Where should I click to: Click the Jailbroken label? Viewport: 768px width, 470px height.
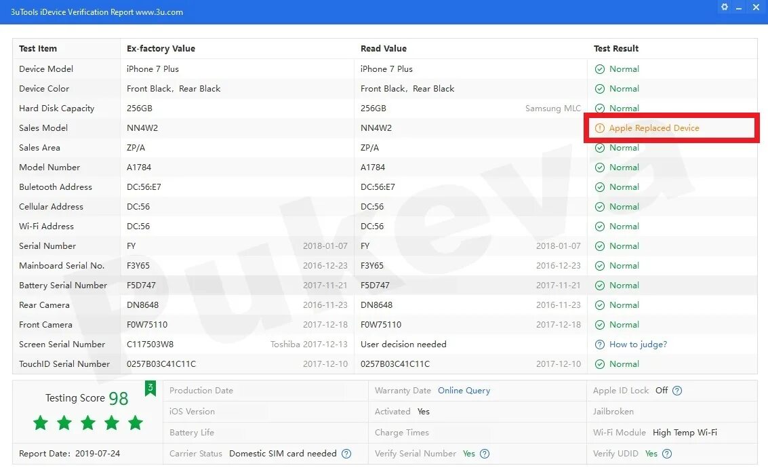(x=613, y=412)
